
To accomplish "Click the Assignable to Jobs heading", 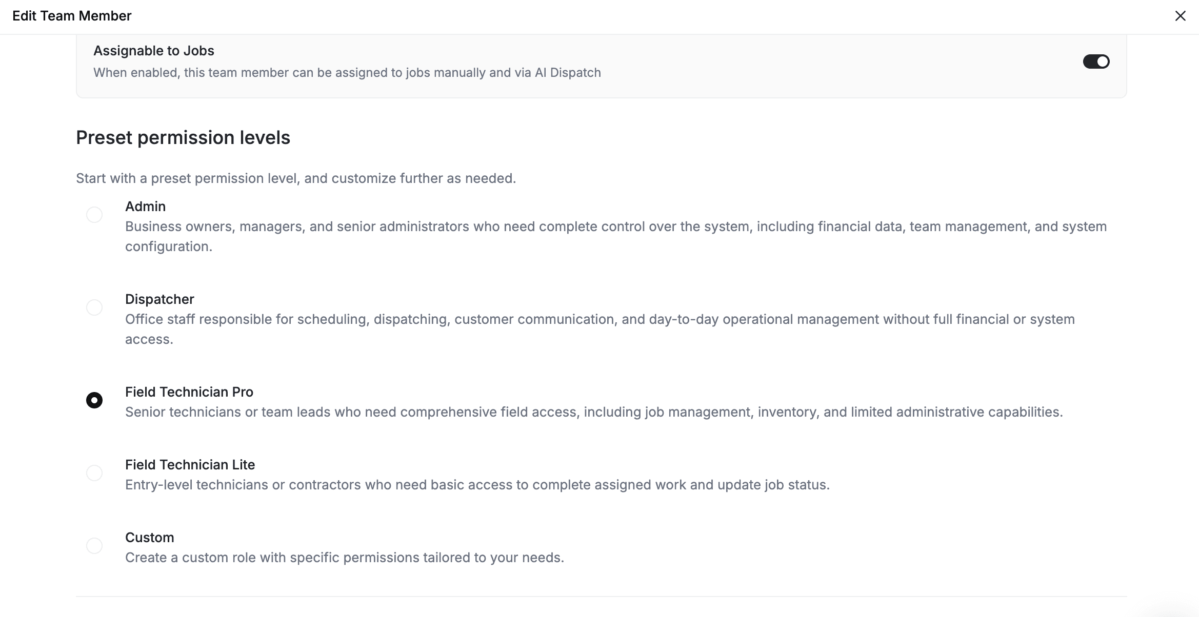I will pyautogui.click(x=153, y=51).
